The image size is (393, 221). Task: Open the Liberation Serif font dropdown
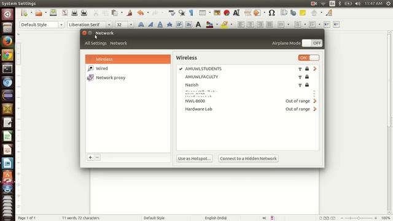(109, 25)
